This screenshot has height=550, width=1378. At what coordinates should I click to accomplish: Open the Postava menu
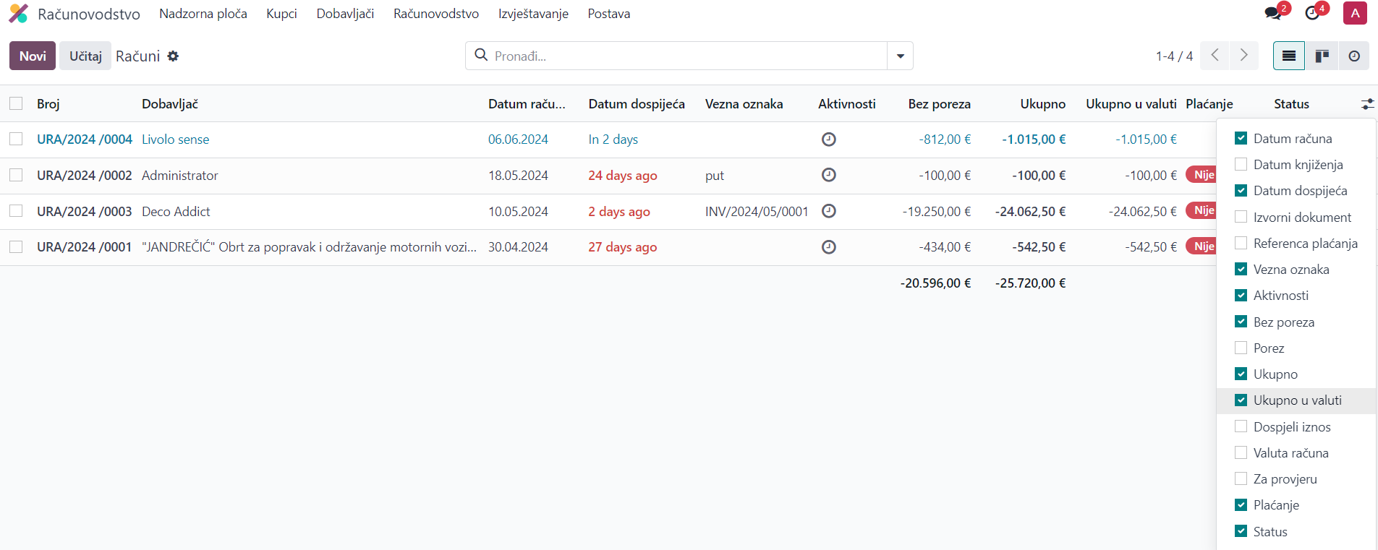(608, 14)
